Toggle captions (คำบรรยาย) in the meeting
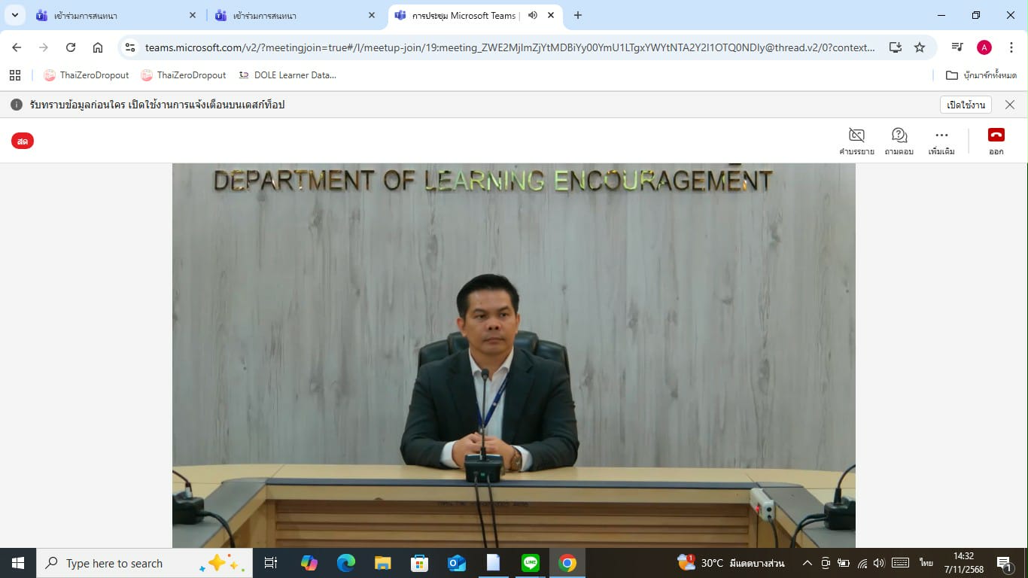Screen dimensions: 1028x578 856,141
